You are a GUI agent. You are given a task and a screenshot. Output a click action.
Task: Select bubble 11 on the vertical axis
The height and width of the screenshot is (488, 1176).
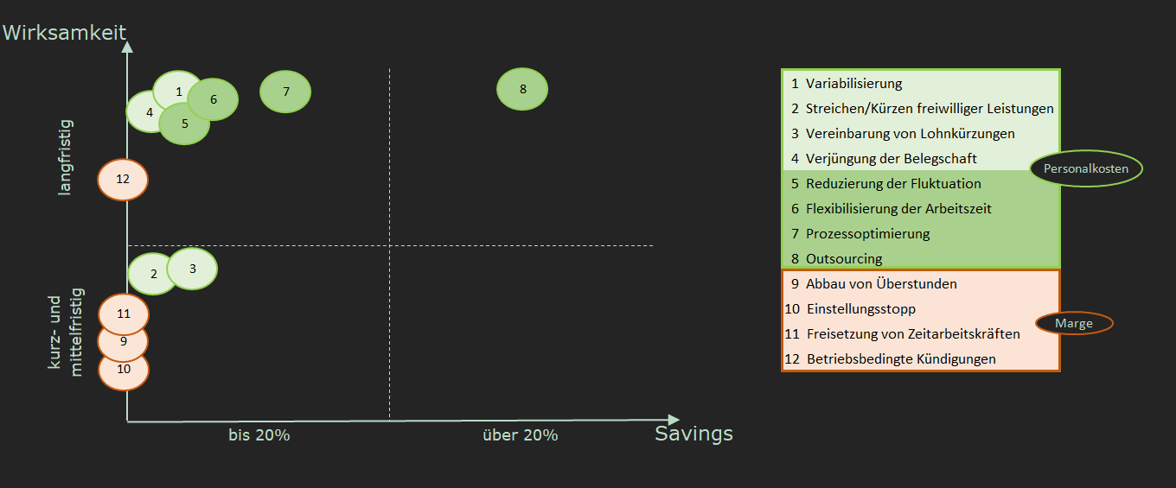pyautogui.click(x=124, y=314)
